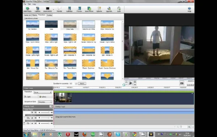Select Radial - Counter Clockwise transition

click(x=107, y=63)
